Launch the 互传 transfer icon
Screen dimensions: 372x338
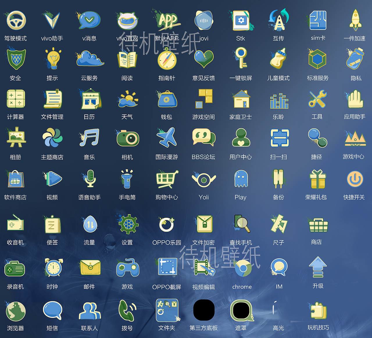tap(278, 20)
